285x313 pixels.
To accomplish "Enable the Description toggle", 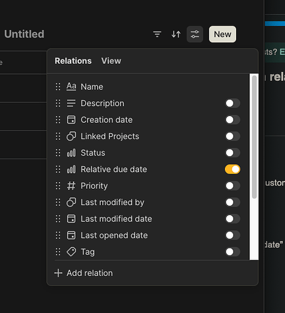I will click(232, 103).
